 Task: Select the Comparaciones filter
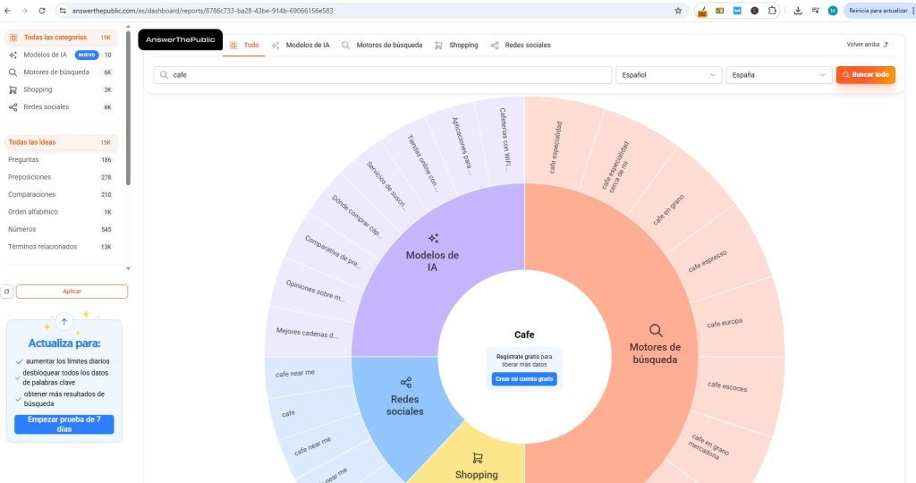click(61, 194)
